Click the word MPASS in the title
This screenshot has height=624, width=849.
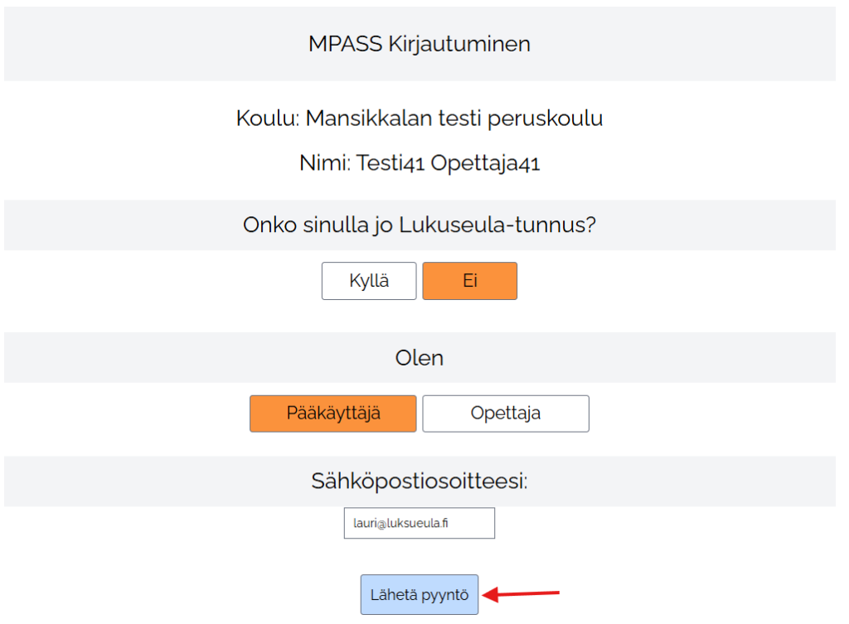coord(344,44)
